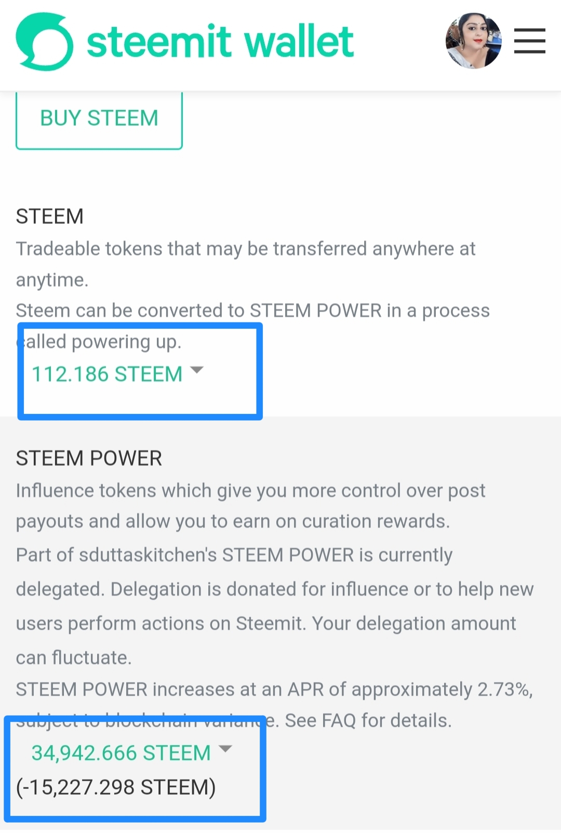Click the user profile avatar picture
The image size is (561, 833).
click(473, 41)
